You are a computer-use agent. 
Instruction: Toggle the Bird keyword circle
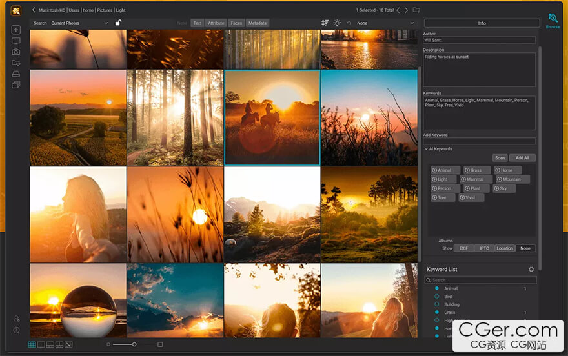point(437,296)
